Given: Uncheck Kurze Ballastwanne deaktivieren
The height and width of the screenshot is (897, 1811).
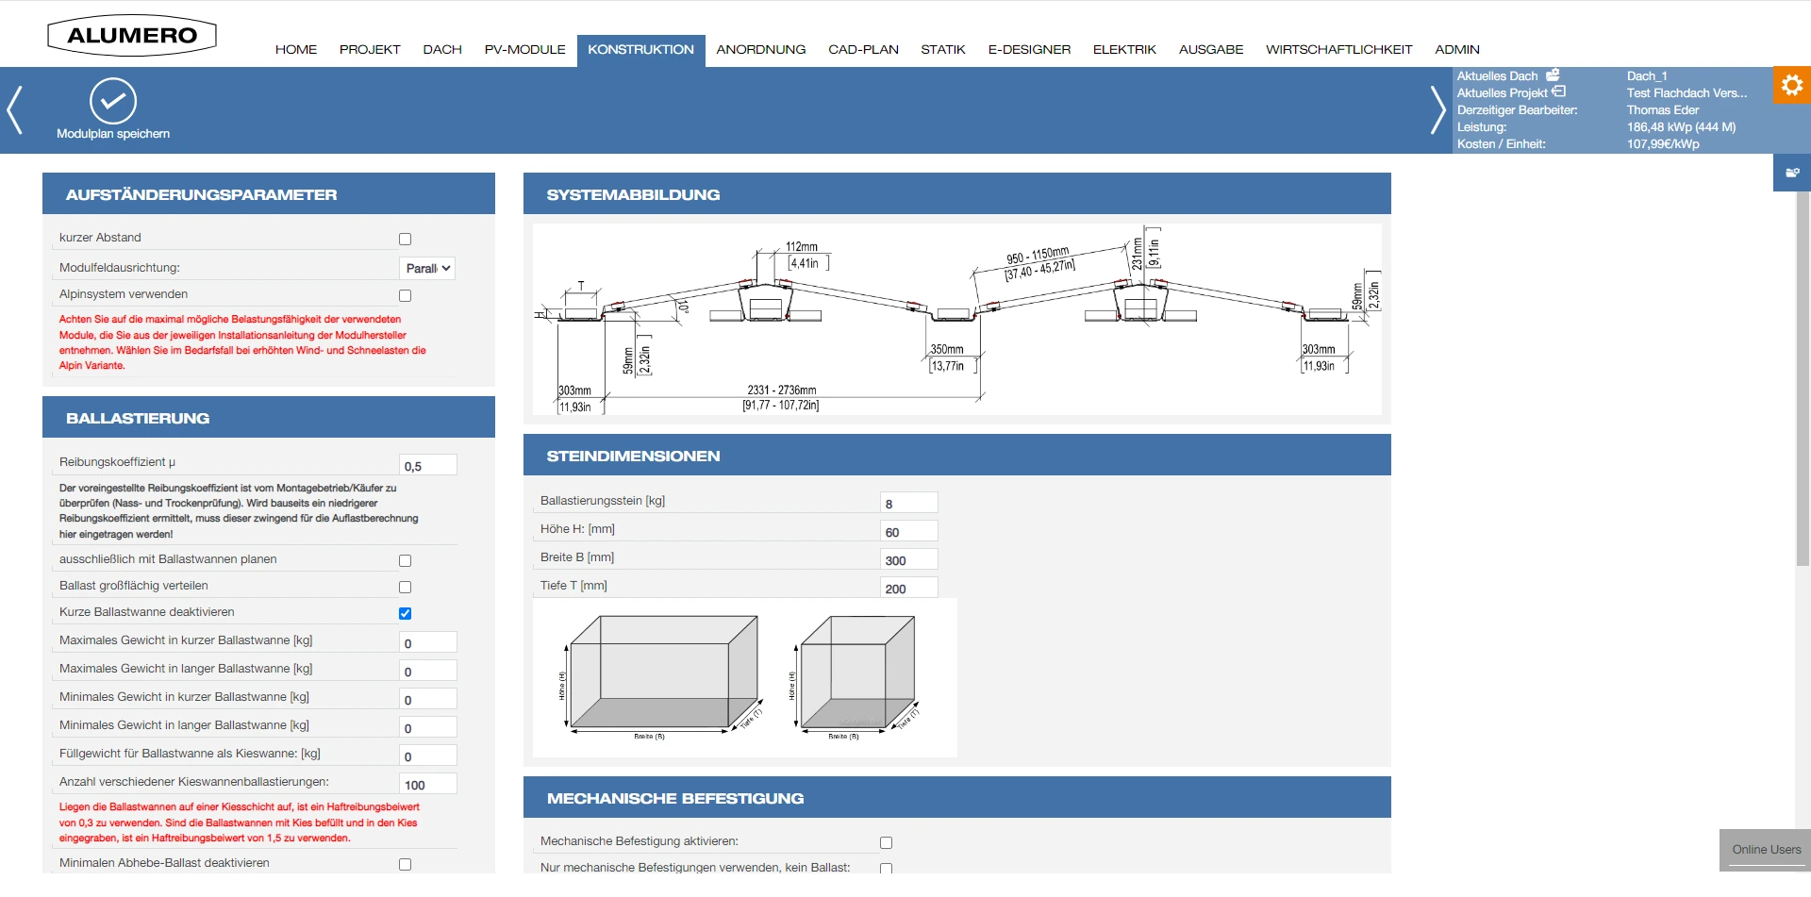Looking at the screenshot, I should 406,613.
